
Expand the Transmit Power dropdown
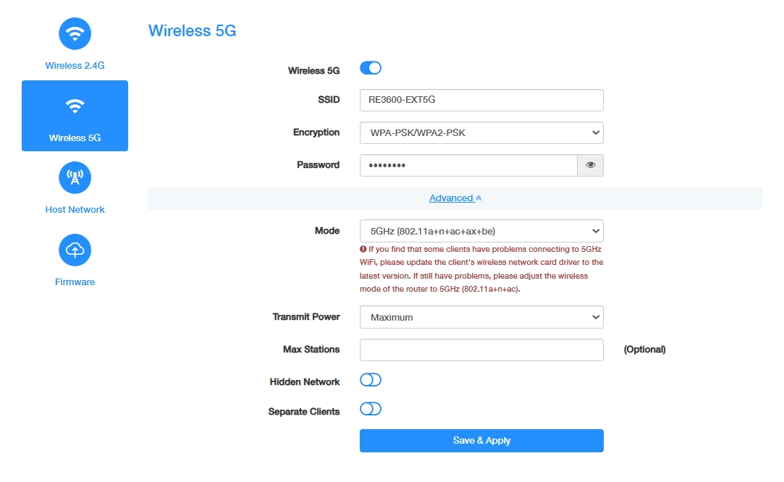(481, 317)
